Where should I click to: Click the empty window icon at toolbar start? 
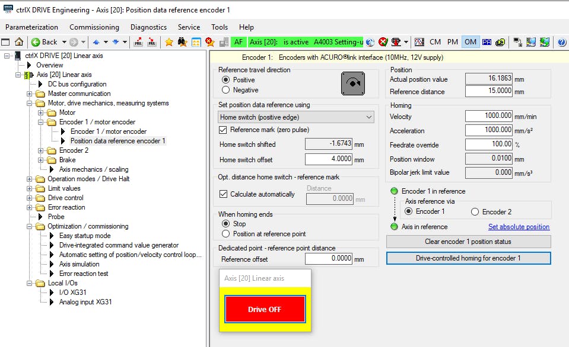tap(6, 42)
